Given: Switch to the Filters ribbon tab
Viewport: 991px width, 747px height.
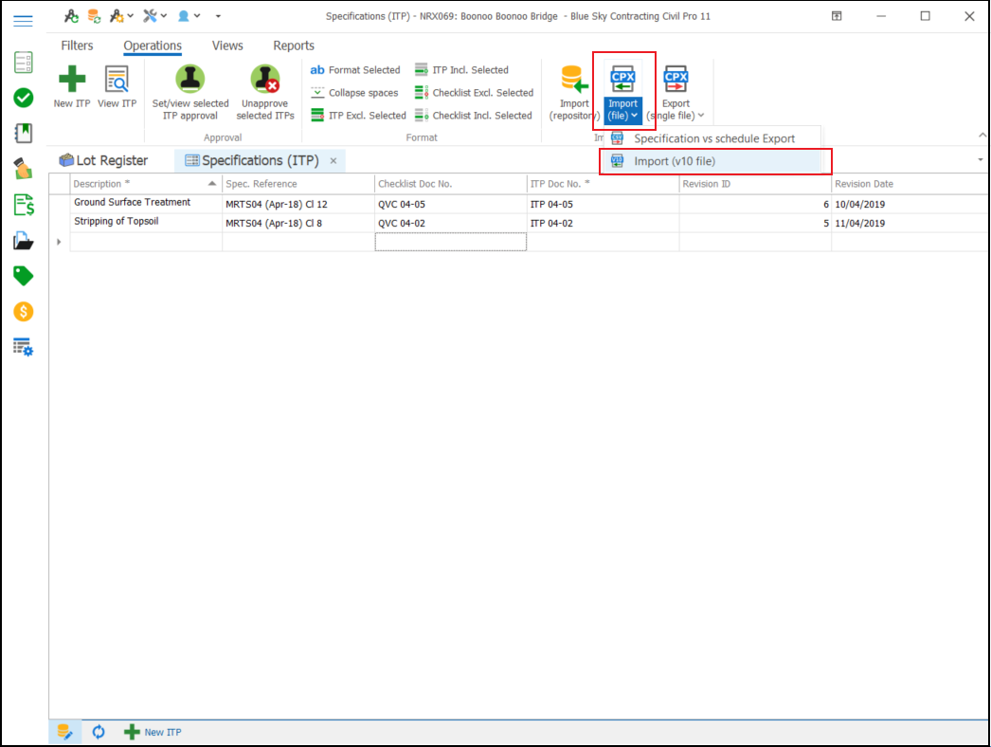Looking at the screenshot, I should pyautogui.click(x=77, y=46).
